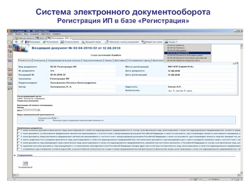Click the edit pencil icon in the action bar
Screen dimensions: 250x188
(x=22, y=42)
